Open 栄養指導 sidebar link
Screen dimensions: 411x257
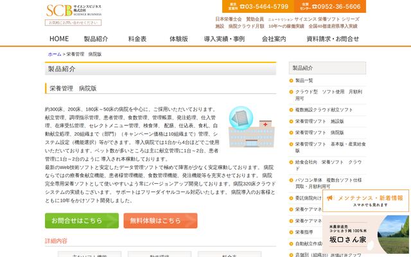304,233
